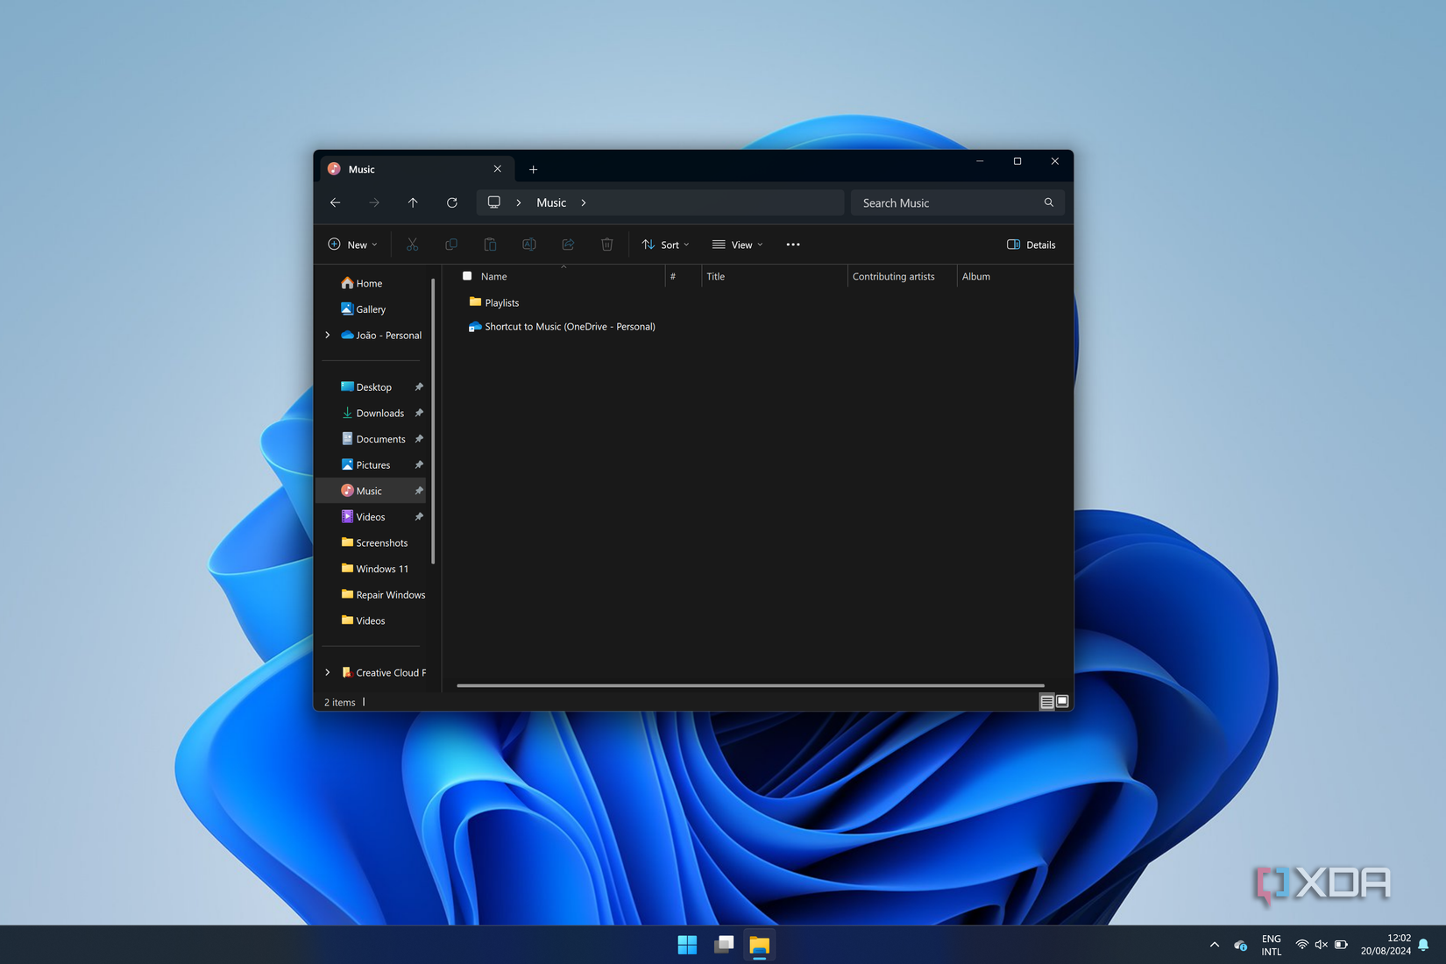
Task: Click the Copy icon in the command bar
Action: [x=450, y=245]
